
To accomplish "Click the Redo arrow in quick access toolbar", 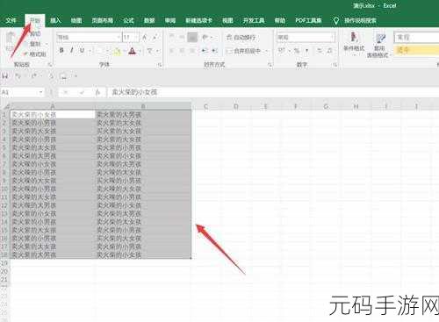I will [34, 76].
